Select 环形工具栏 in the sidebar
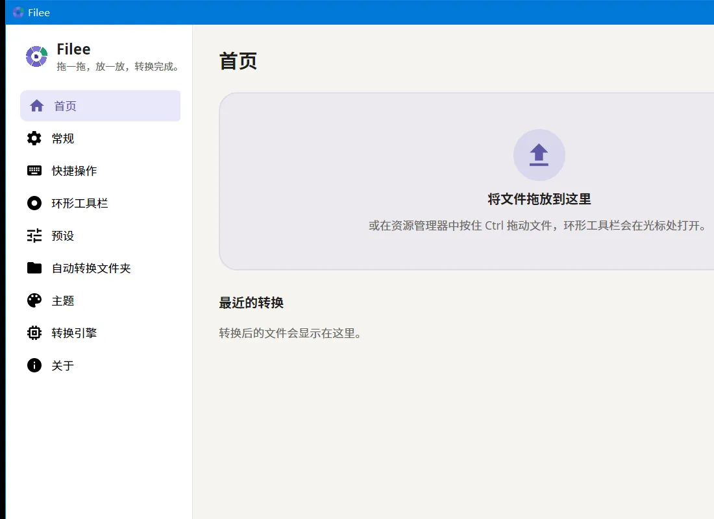Viewport: 714px width, 519px height. click(100, 203)
